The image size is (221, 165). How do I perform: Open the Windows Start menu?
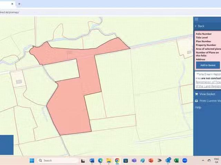coord(32,161)
